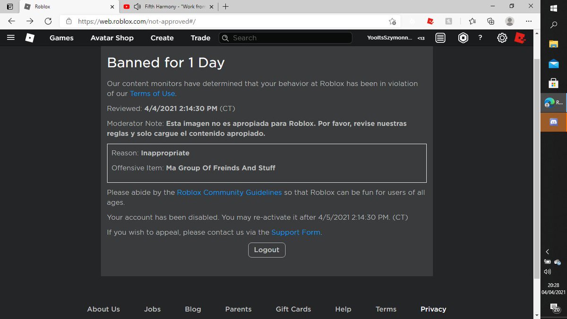Click the OneDrive cloud sync tray icon

pyautogui.click(x=558, y=262)
